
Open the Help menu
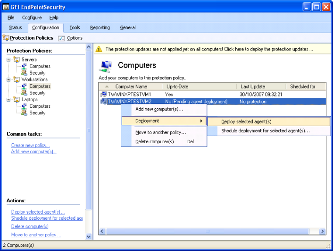coord(54,17)
